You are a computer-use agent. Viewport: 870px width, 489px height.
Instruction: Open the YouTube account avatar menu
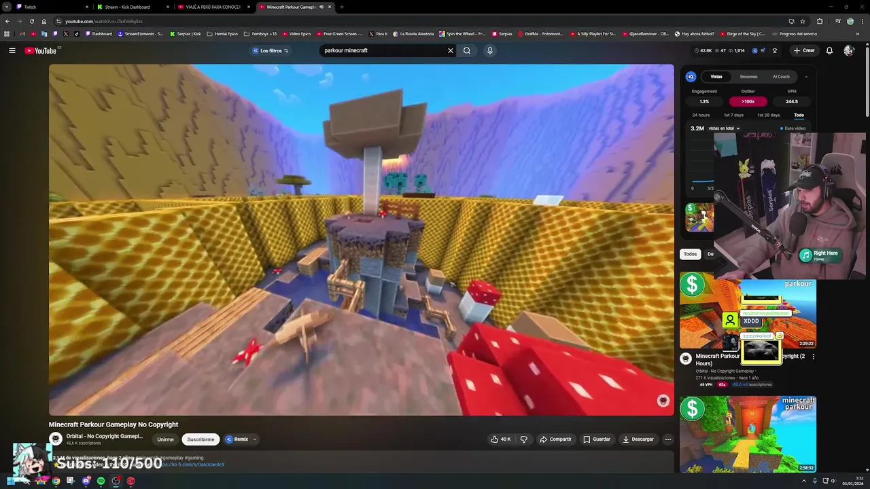click(849, 50)
